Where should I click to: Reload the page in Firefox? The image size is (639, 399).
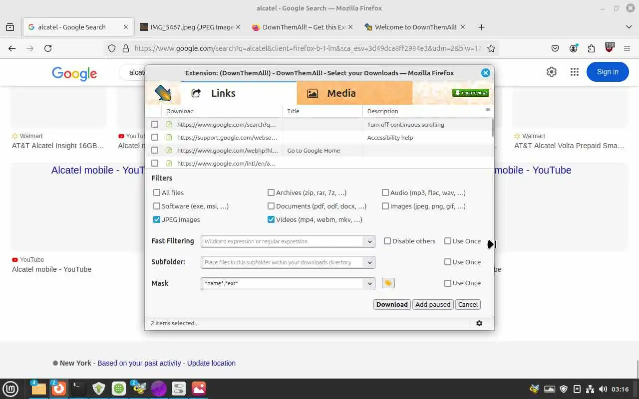[x=48, y=48]
